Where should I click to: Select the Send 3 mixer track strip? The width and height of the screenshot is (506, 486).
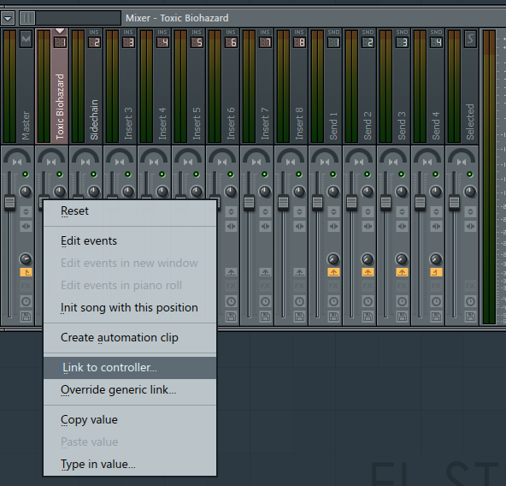394,86
